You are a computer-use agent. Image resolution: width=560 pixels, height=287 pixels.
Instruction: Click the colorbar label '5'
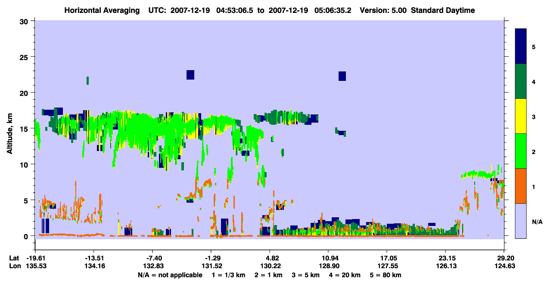(x=534, y=46)
